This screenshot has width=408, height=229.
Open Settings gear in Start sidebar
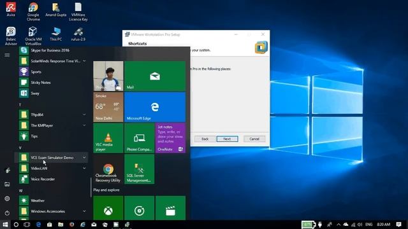click(7, 198)
